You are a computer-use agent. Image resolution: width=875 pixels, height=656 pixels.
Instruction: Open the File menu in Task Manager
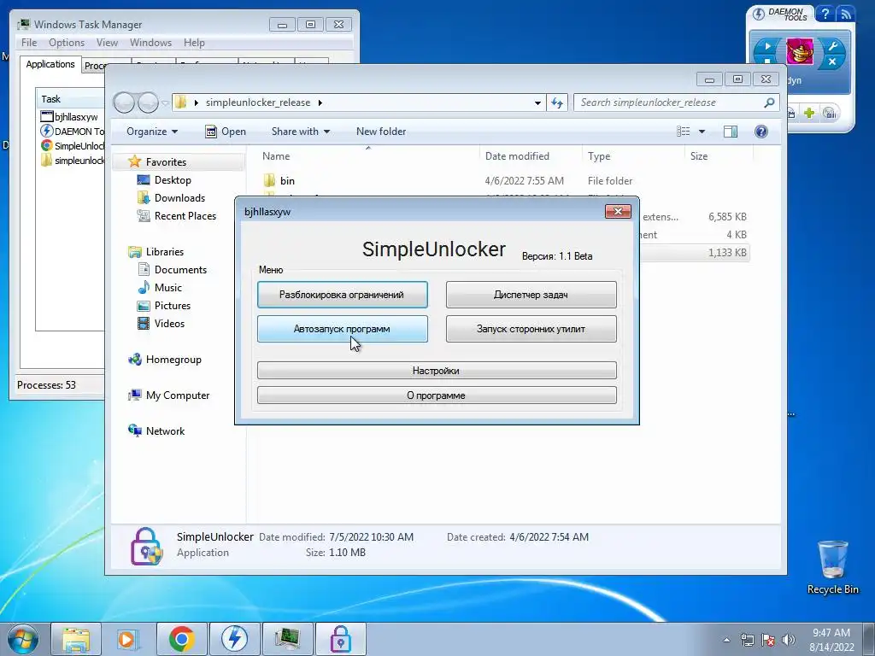(29, 43)
